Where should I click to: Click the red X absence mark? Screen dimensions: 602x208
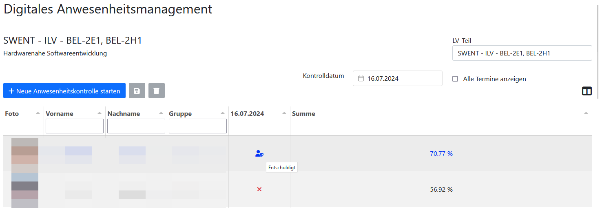tap(259, 189)
